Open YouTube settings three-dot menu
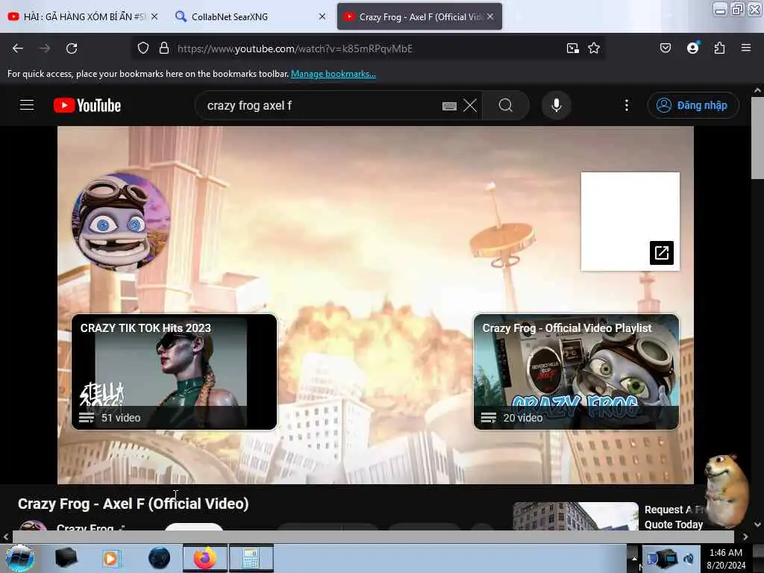Screen dimensions: 764x573 click(x=627, y=105)
